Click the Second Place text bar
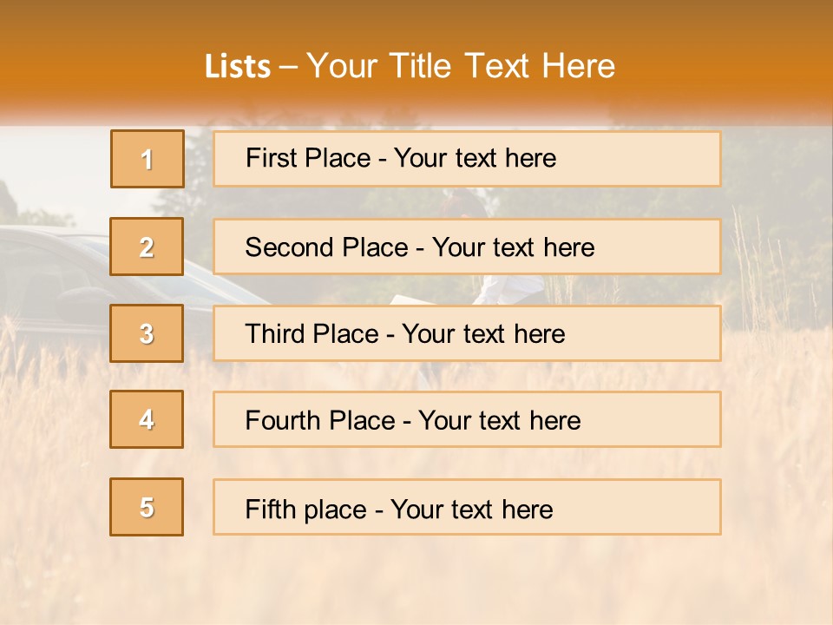833x625 pixels. tap(467, 247)
